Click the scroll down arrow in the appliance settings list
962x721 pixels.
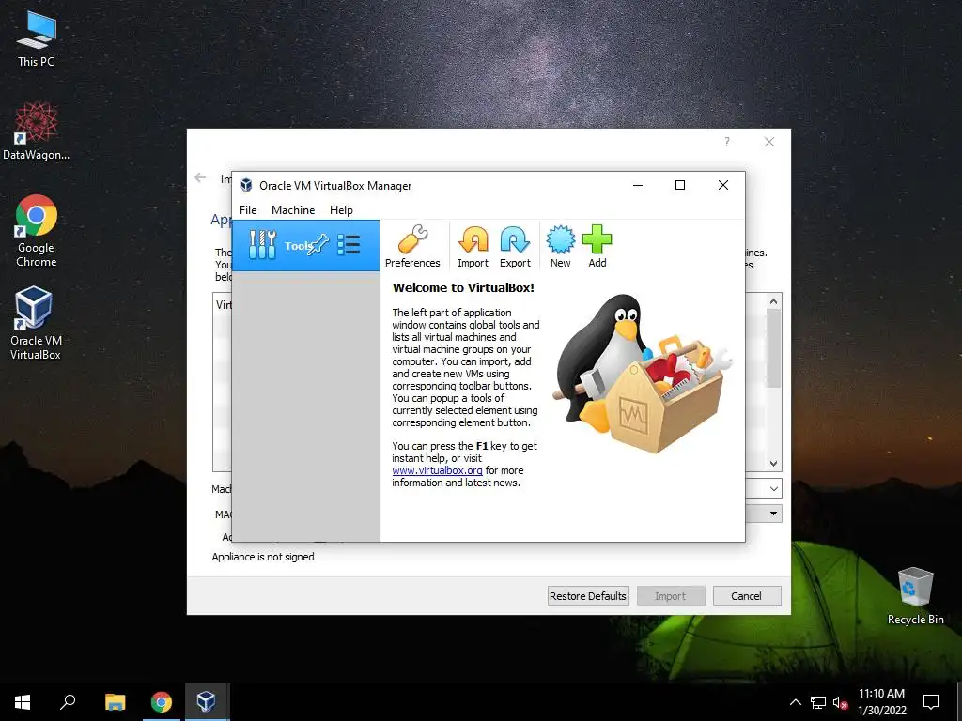(774, 464)
